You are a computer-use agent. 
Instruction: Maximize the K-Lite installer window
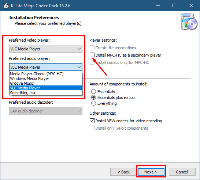[174, 6]
